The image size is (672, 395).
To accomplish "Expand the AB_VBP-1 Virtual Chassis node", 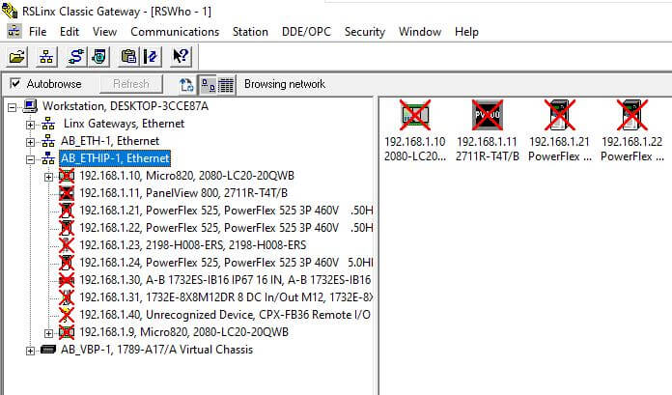I will (30, 351).
